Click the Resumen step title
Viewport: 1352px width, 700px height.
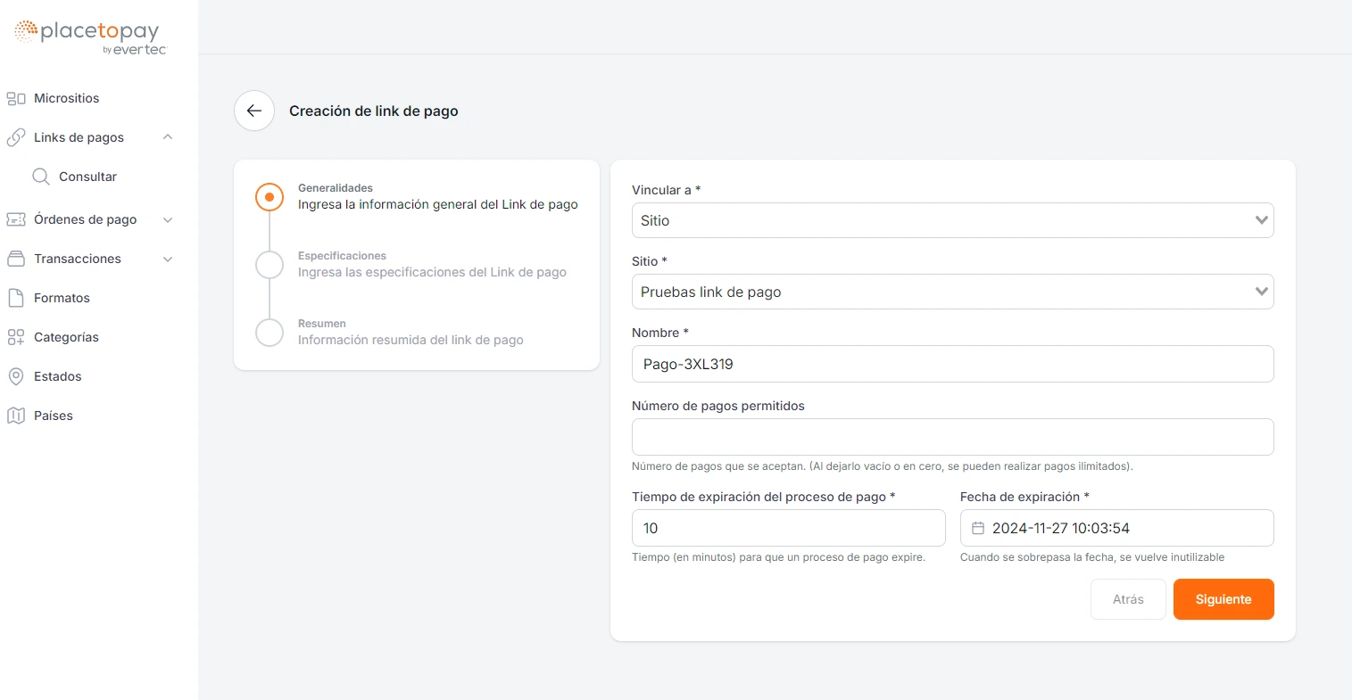(x=322, y=324)
